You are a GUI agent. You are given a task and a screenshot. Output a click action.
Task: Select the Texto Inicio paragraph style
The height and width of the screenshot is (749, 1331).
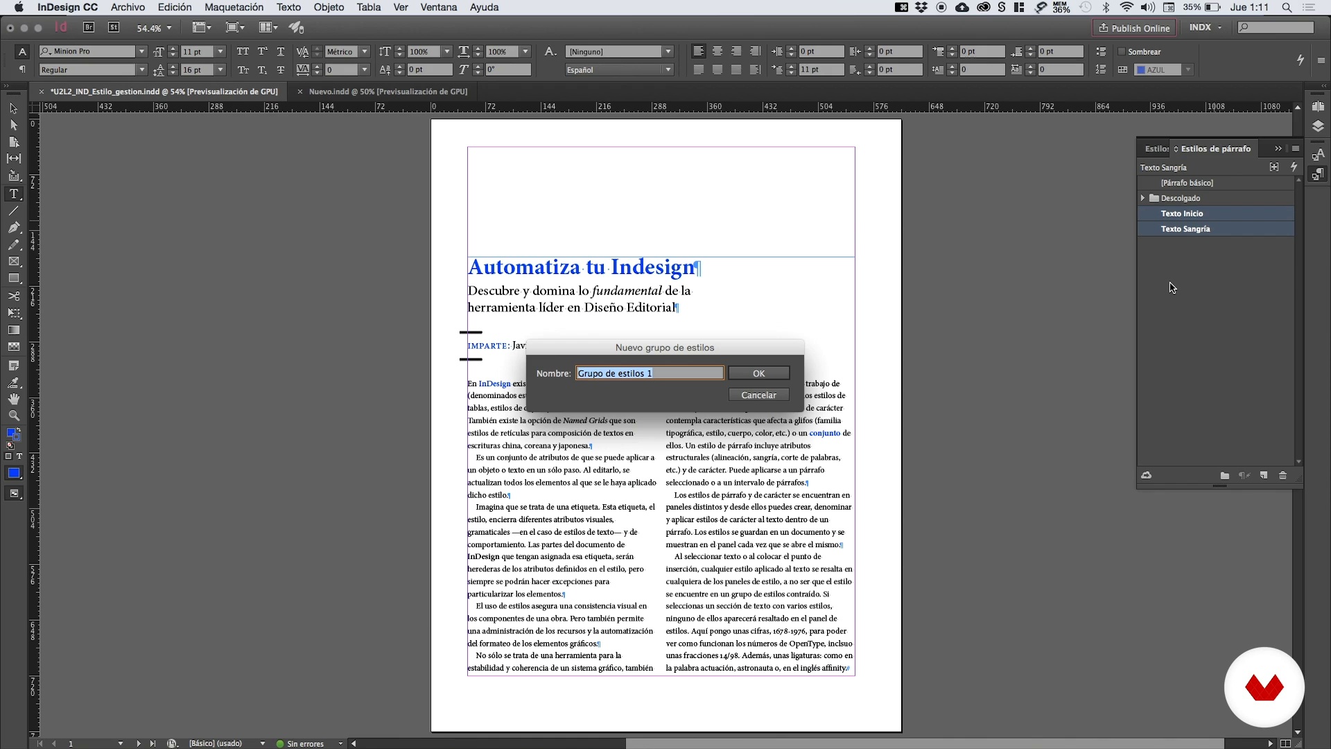click(1215, 214)
